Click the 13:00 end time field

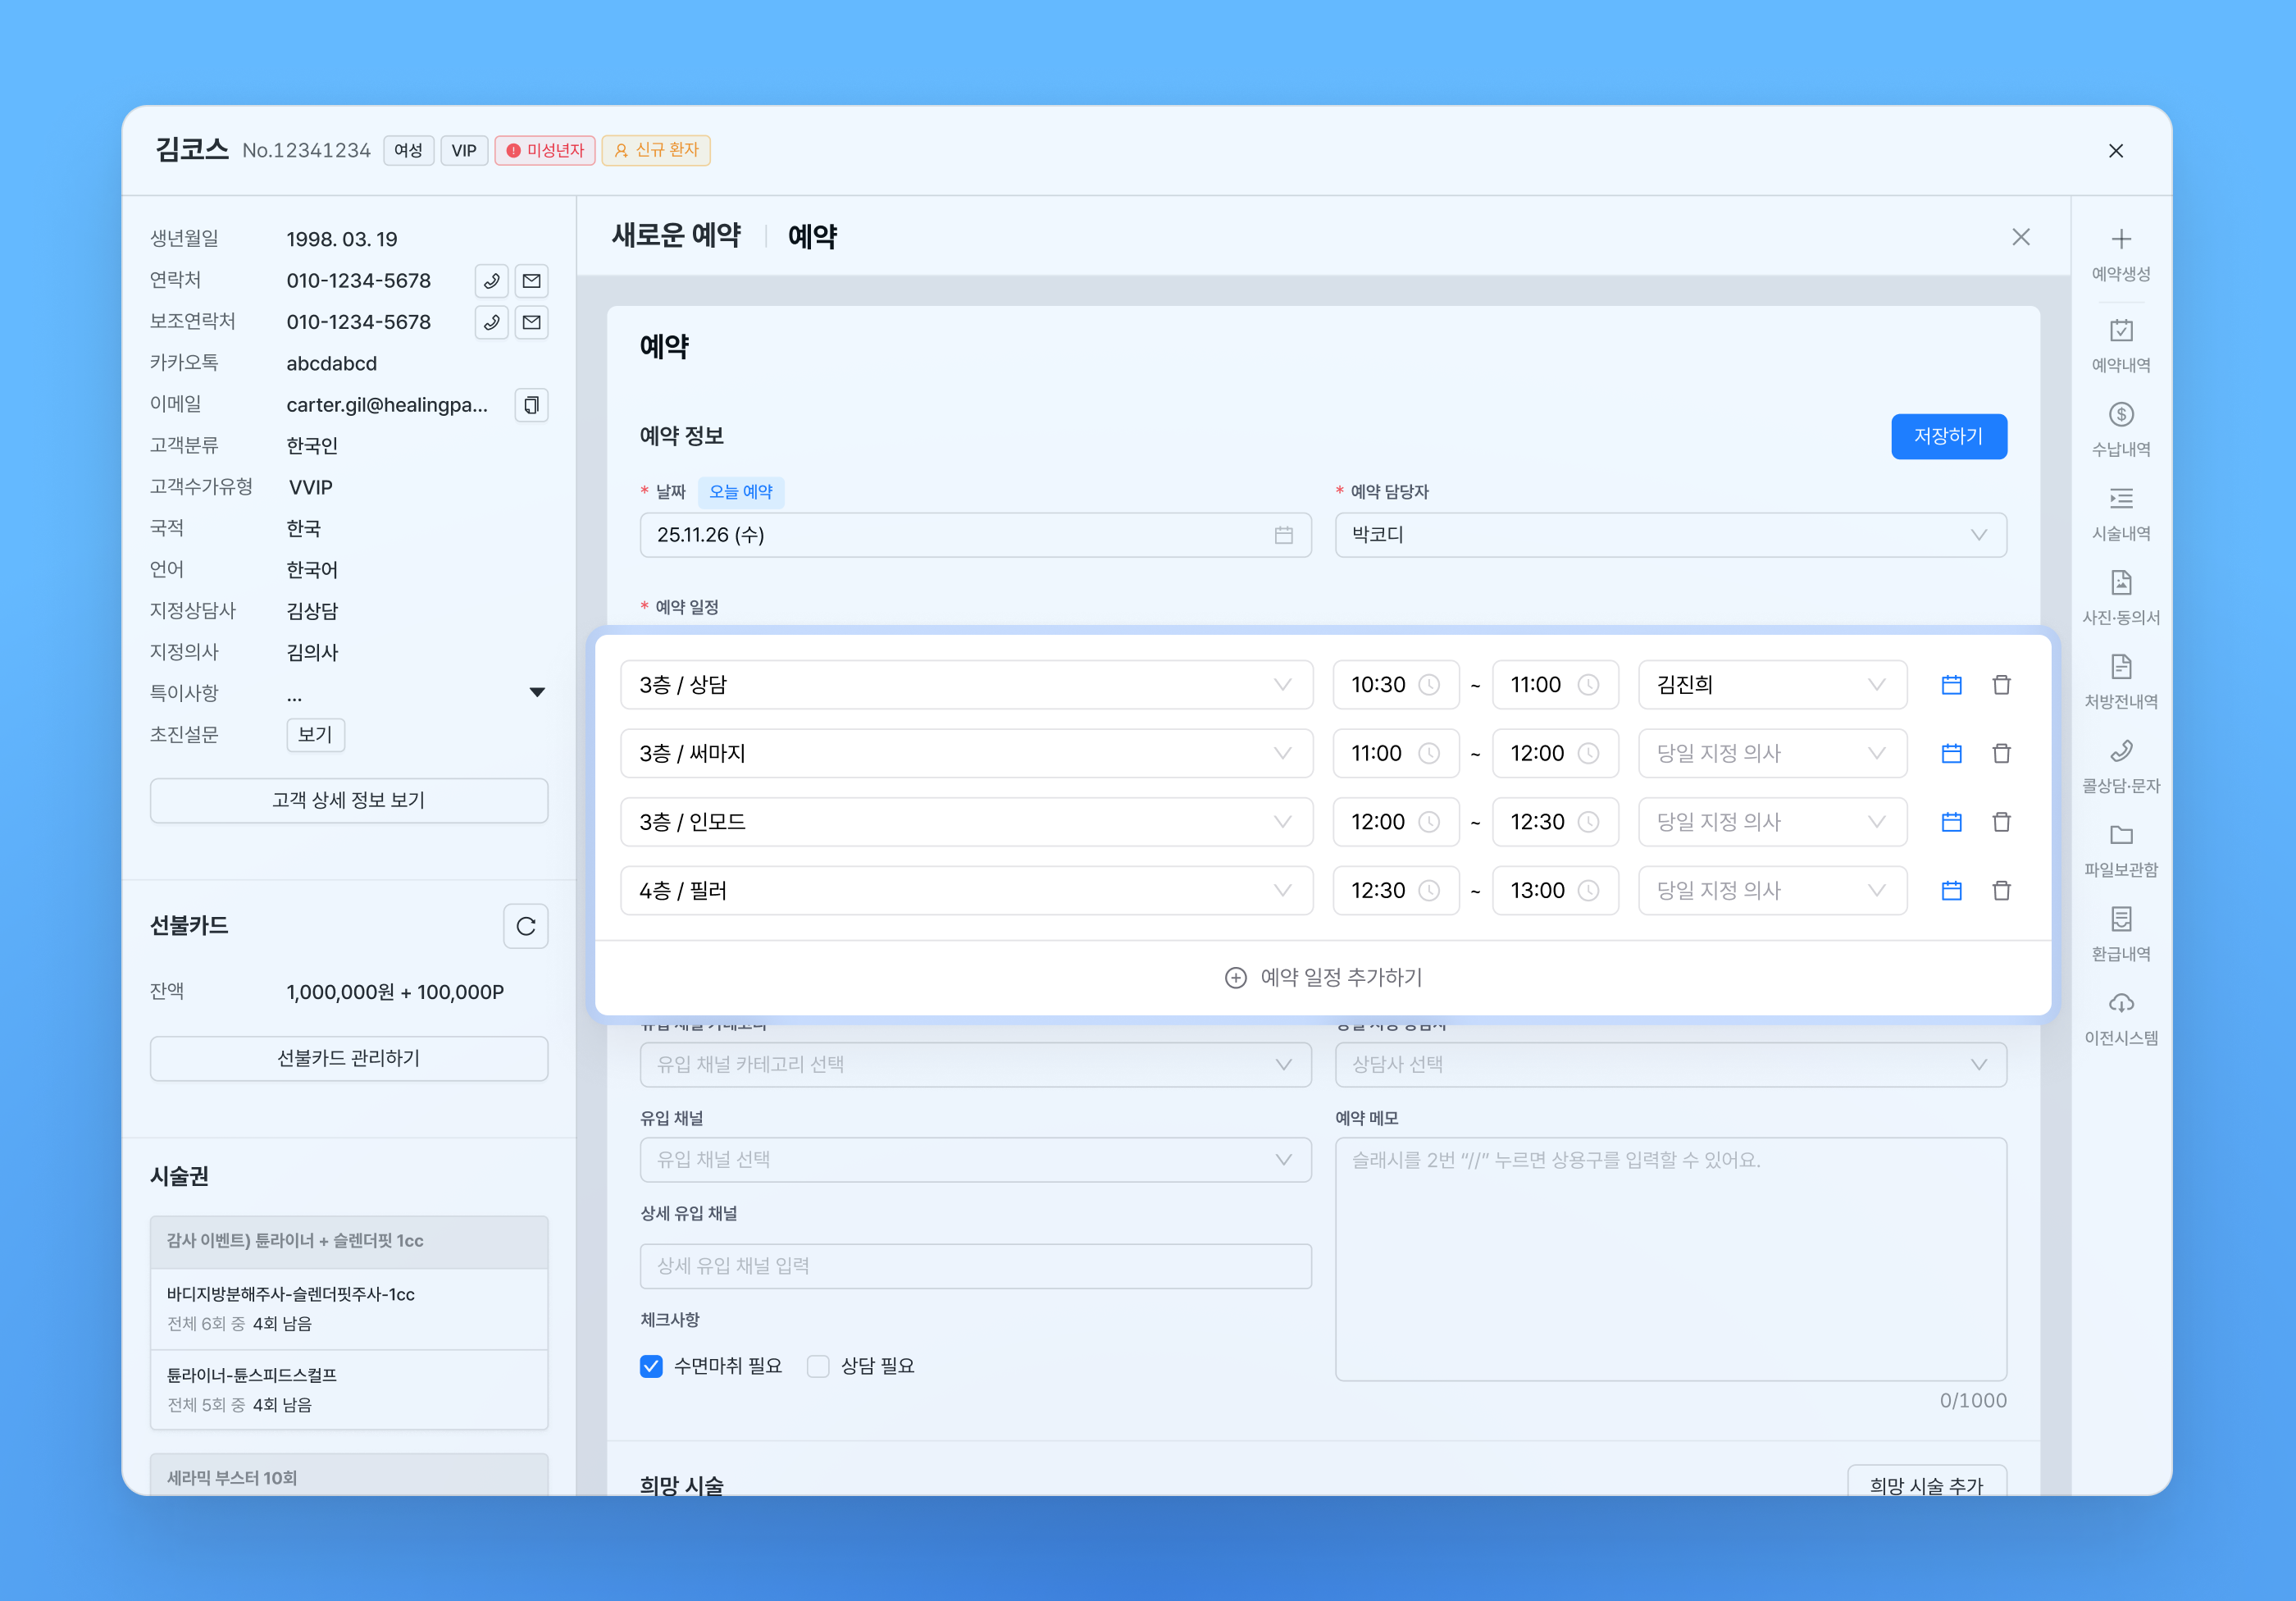pos(1555,890)
